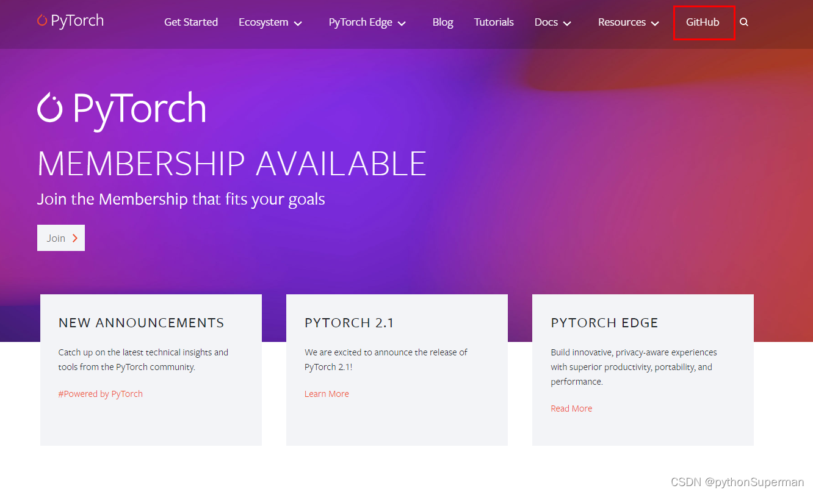The height and width of the screenshot is (494, 813).
Task: Select the PYTORCH 2.1 card heading
Action: point(349,322)
